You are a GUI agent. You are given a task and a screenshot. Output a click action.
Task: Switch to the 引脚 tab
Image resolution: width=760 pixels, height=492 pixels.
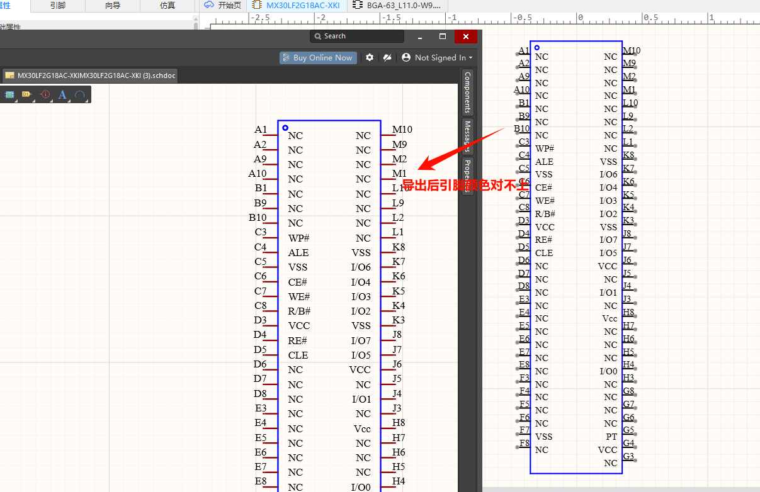(x=58, y=6)
